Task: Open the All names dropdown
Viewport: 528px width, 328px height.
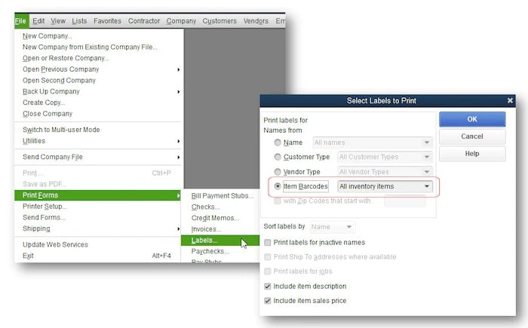Action: pos(373,143)
